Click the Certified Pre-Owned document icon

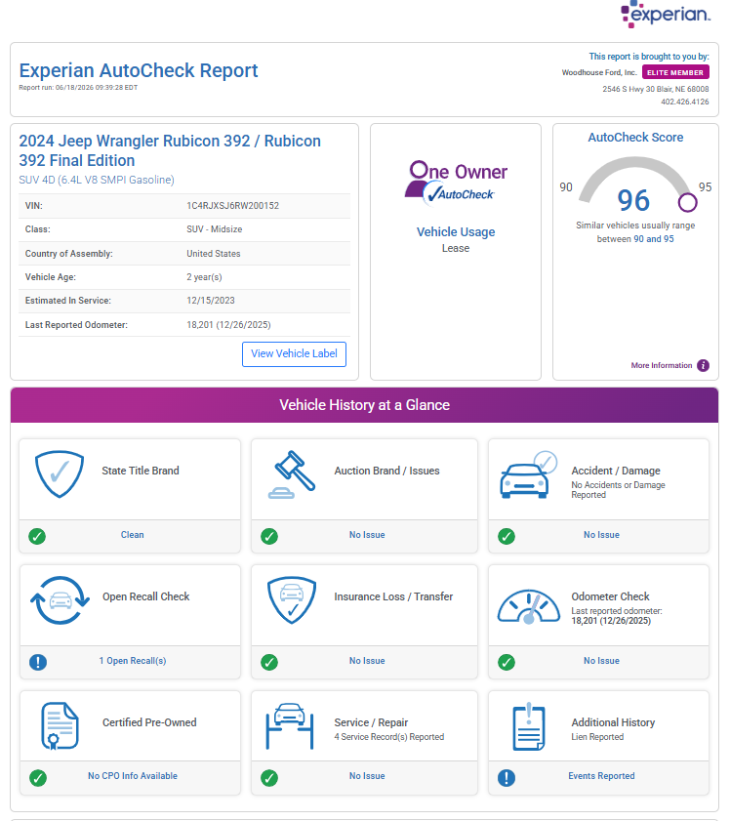coord(60,725)
